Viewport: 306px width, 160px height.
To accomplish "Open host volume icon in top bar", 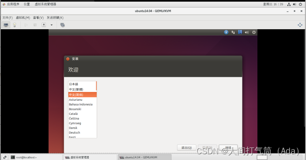I will tap(295, 4).
